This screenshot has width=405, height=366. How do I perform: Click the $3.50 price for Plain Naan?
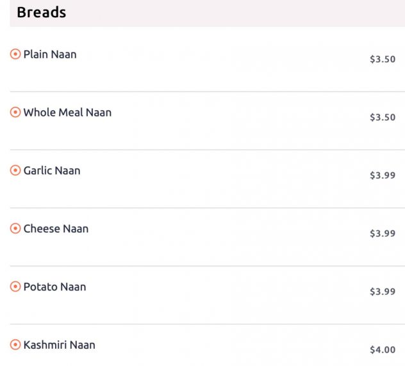(x=383, y=60)
